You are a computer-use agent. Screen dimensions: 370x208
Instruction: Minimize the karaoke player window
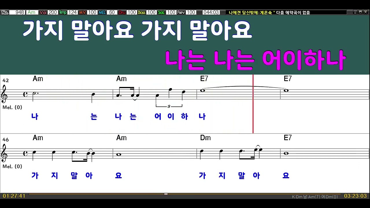[x=355, y=12]
